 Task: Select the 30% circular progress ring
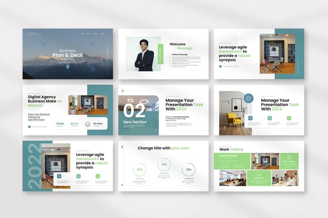164,164
